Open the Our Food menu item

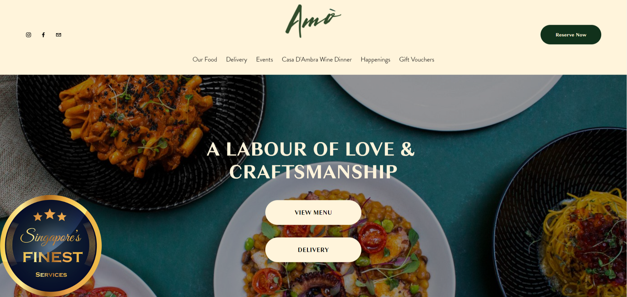[x=205, y=59]
